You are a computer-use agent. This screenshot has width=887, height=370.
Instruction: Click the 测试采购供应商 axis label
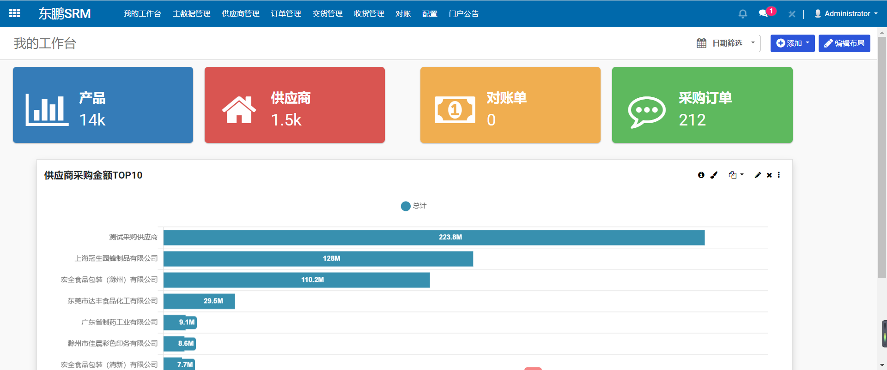click(133, 237)
